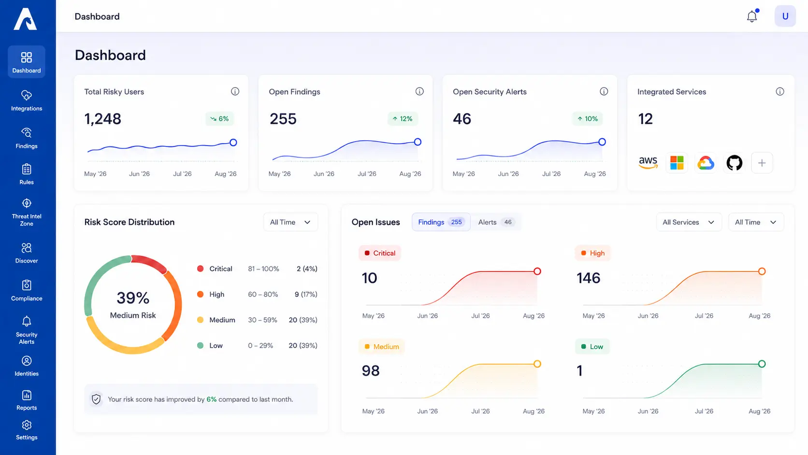Open Threat Intel Zone

click(27, 212)
